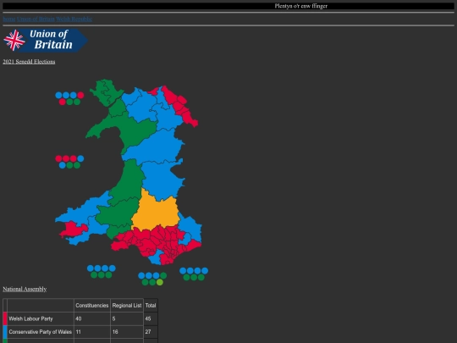This screenshot has height=343, width=457.
Task: Select the red Pembrokeshire coastal constituency on map
Action: (73, 230)
